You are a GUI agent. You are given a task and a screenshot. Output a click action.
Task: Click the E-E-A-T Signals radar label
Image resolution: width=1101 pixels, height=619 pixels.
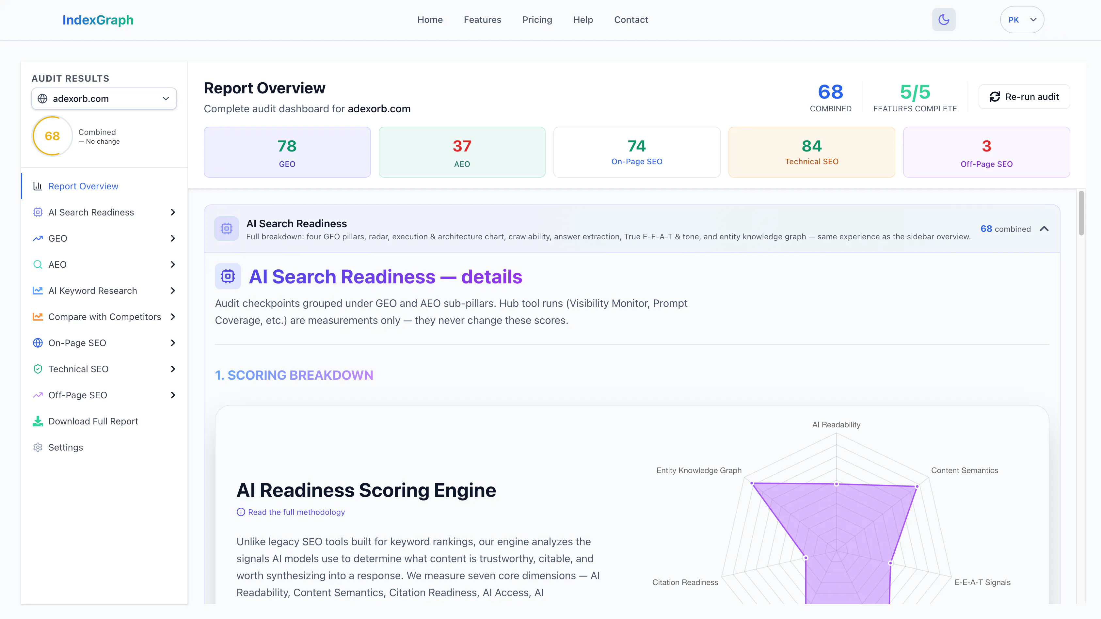coord(982,582)
